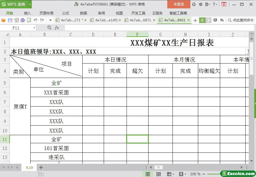Open the 云服务 ribbon tab
Screen dimensions: 256x177
[157, 13]
